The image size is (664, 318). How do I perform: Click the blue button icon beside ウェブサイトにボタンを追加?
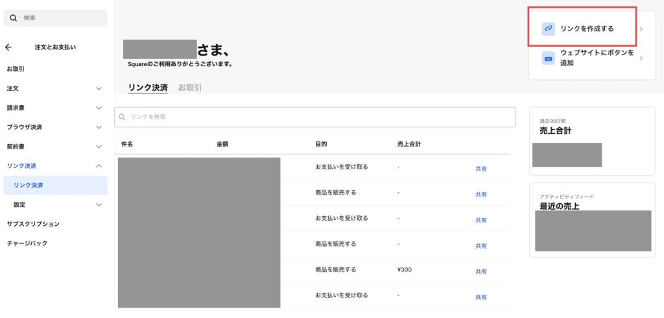click(x=548, y=58)
